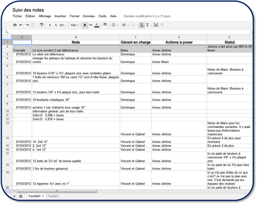Click the cell background color icon

pyautogui.click(x=105, y=25)
